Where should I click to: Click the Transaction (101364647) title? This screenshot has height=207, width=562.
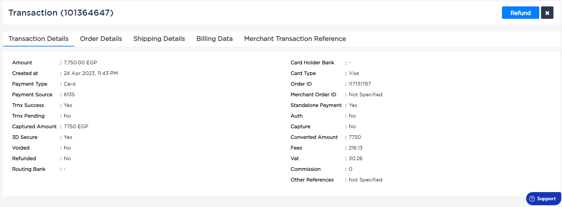coord(61,13)
